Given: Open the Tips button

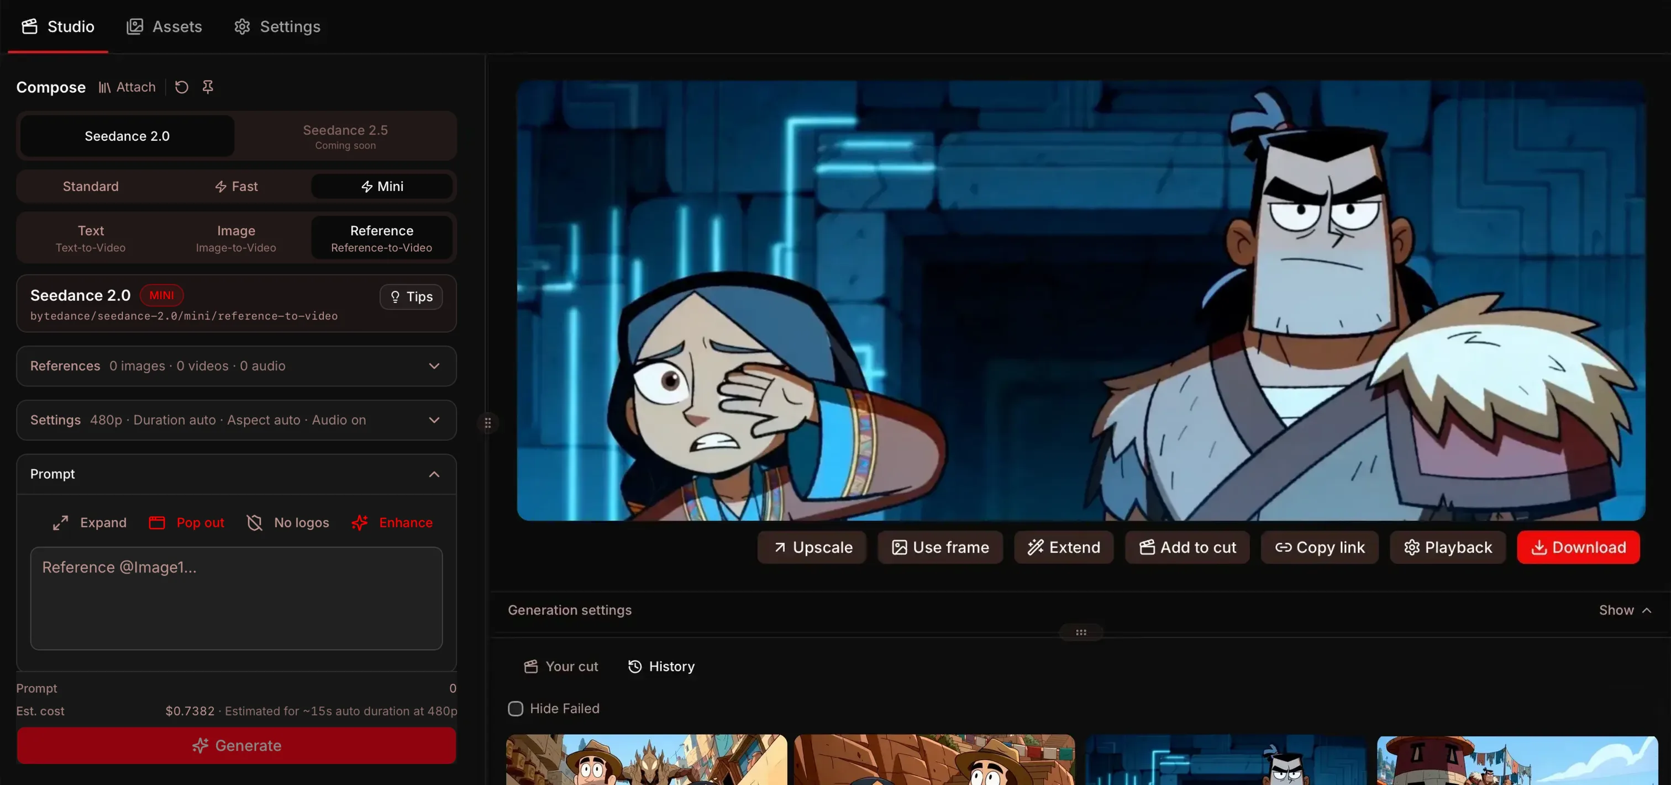Looking at the screenshot, I should click(411, 297).
